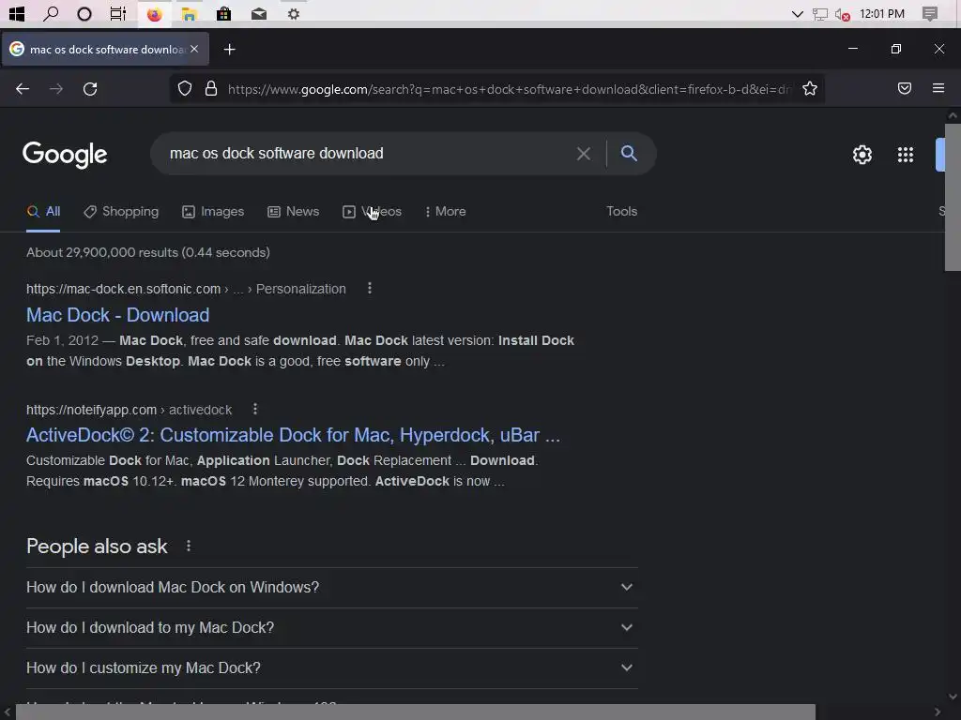Open options for the noteifyapp result
961x720 pixels.
255,409
